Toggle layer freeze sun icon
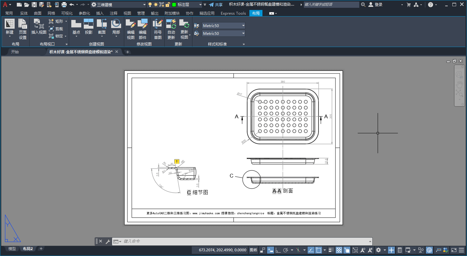The width and height of the screenshot is (467, 256). 156,5
